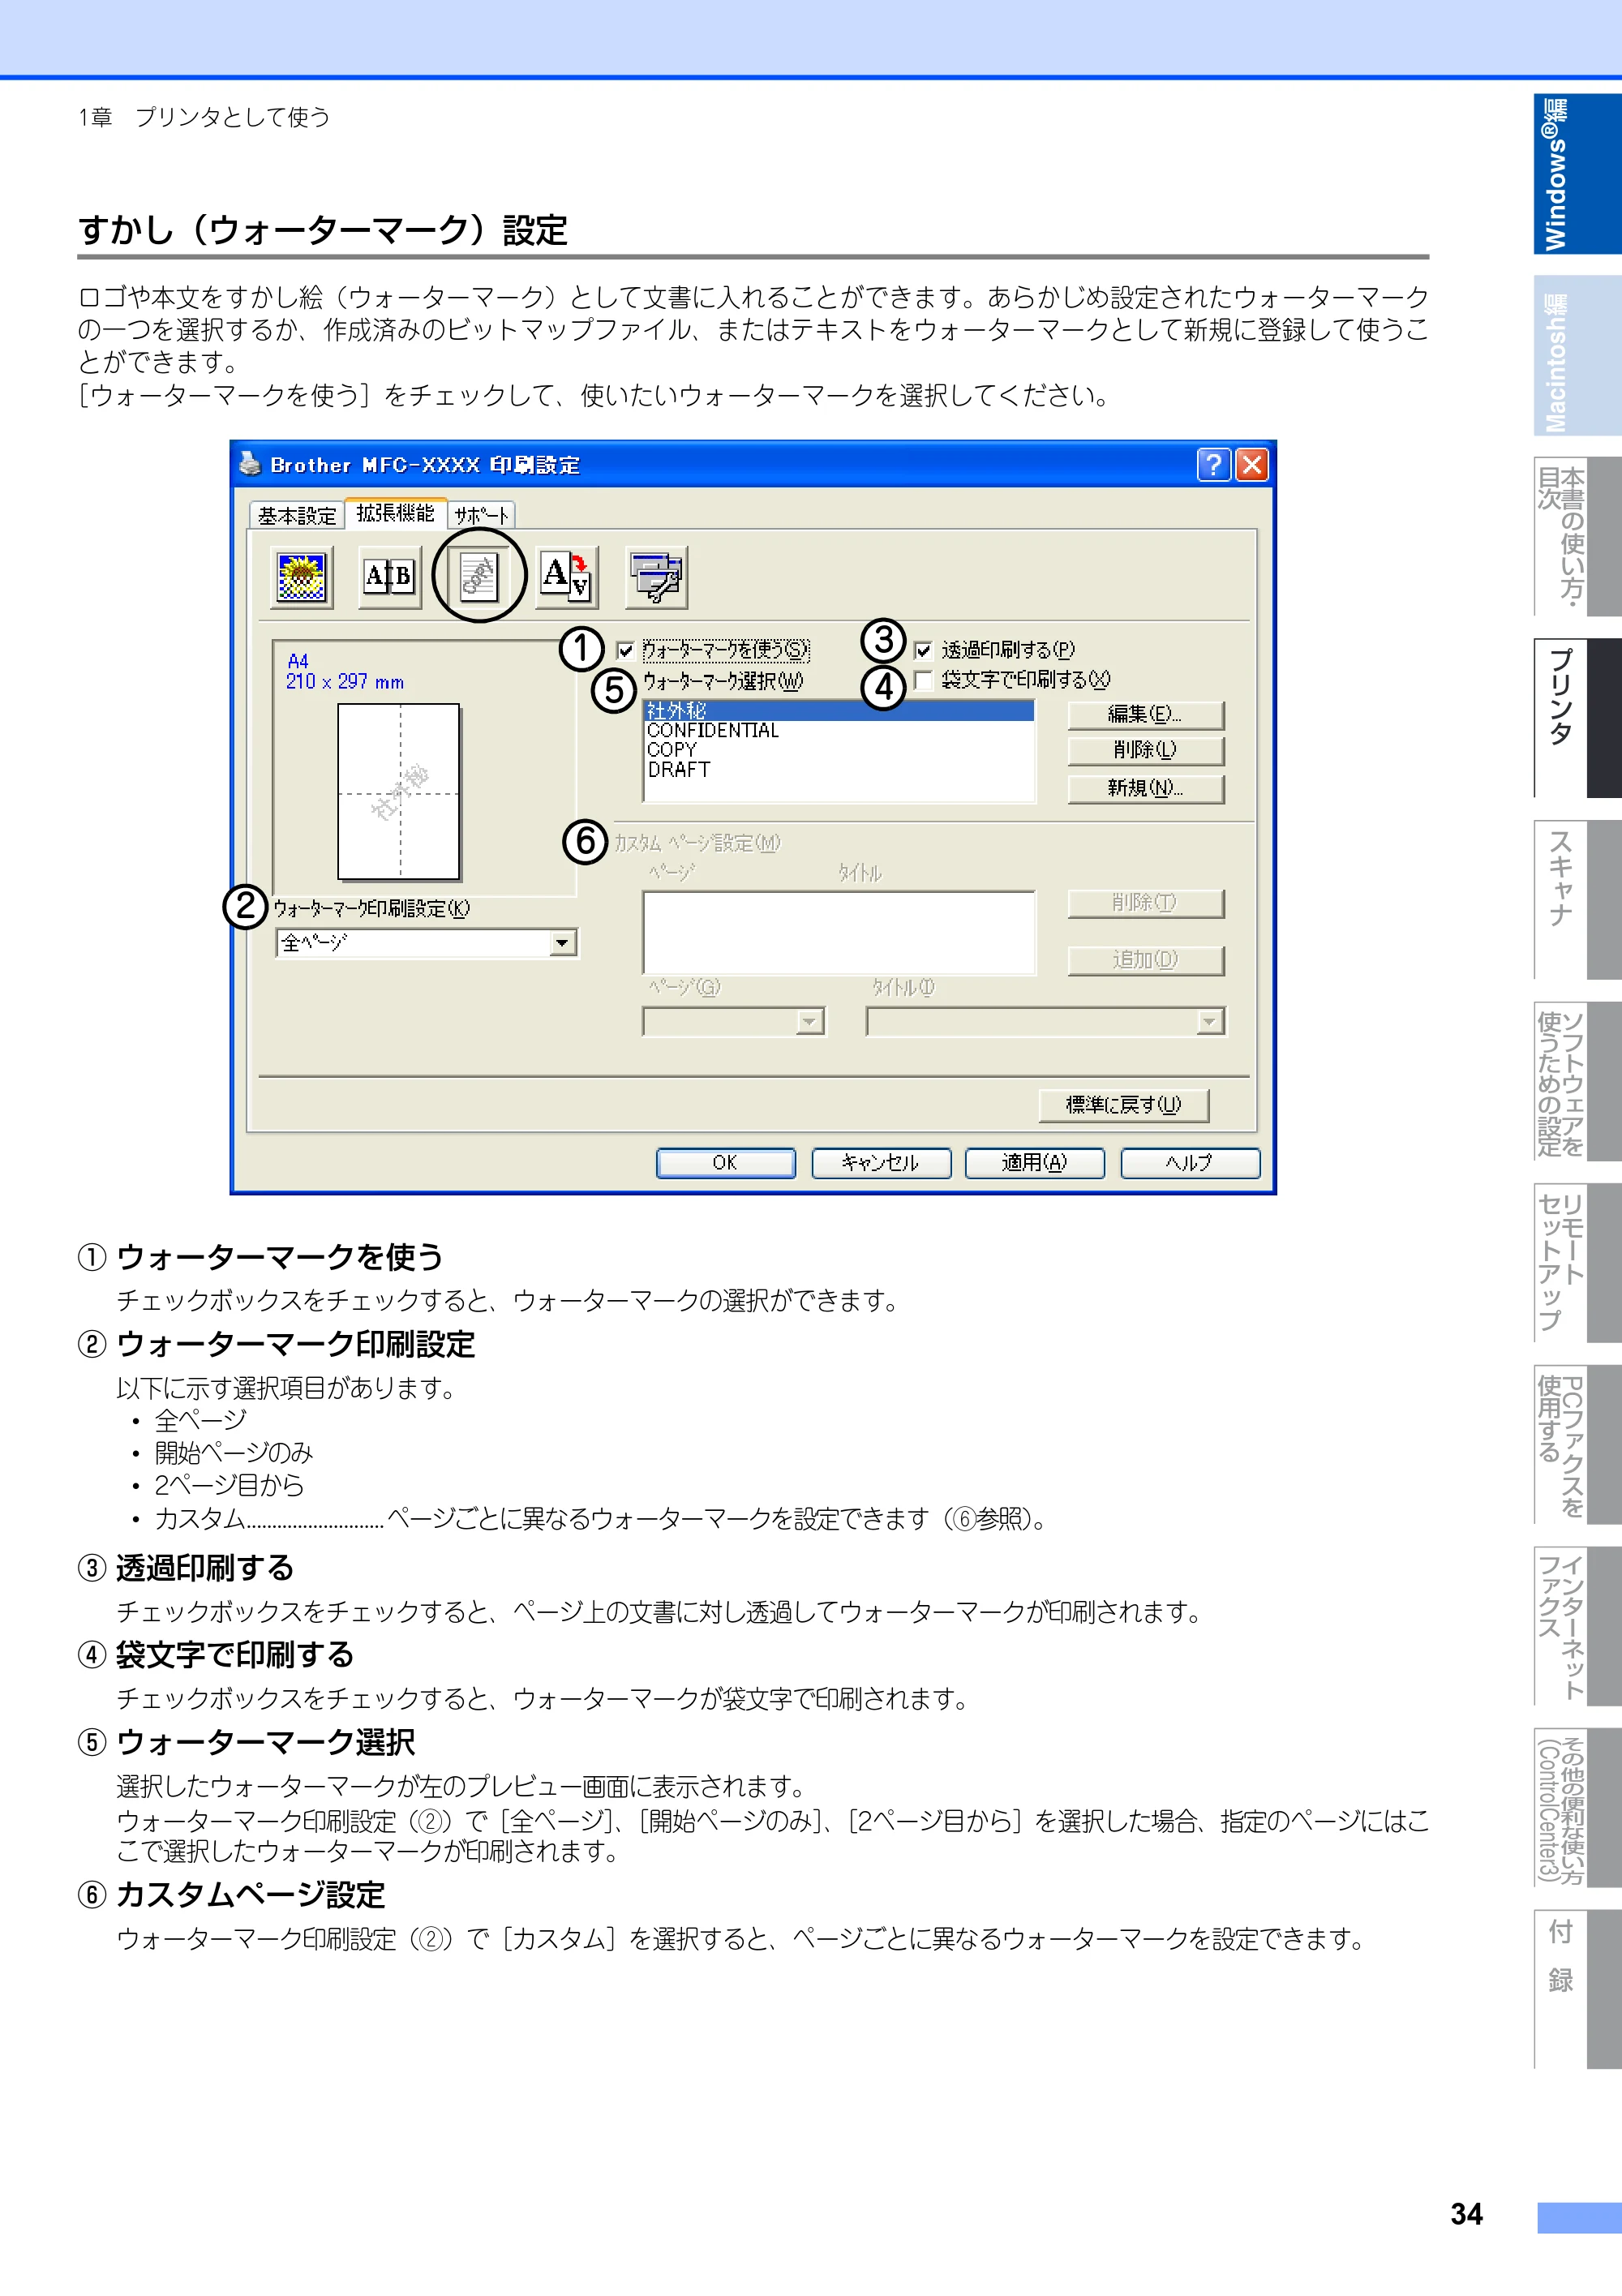Enable 袋文字で印刷する checkbox
1622x2296 pixels.
pyautogui.click(x=924, y=680)
